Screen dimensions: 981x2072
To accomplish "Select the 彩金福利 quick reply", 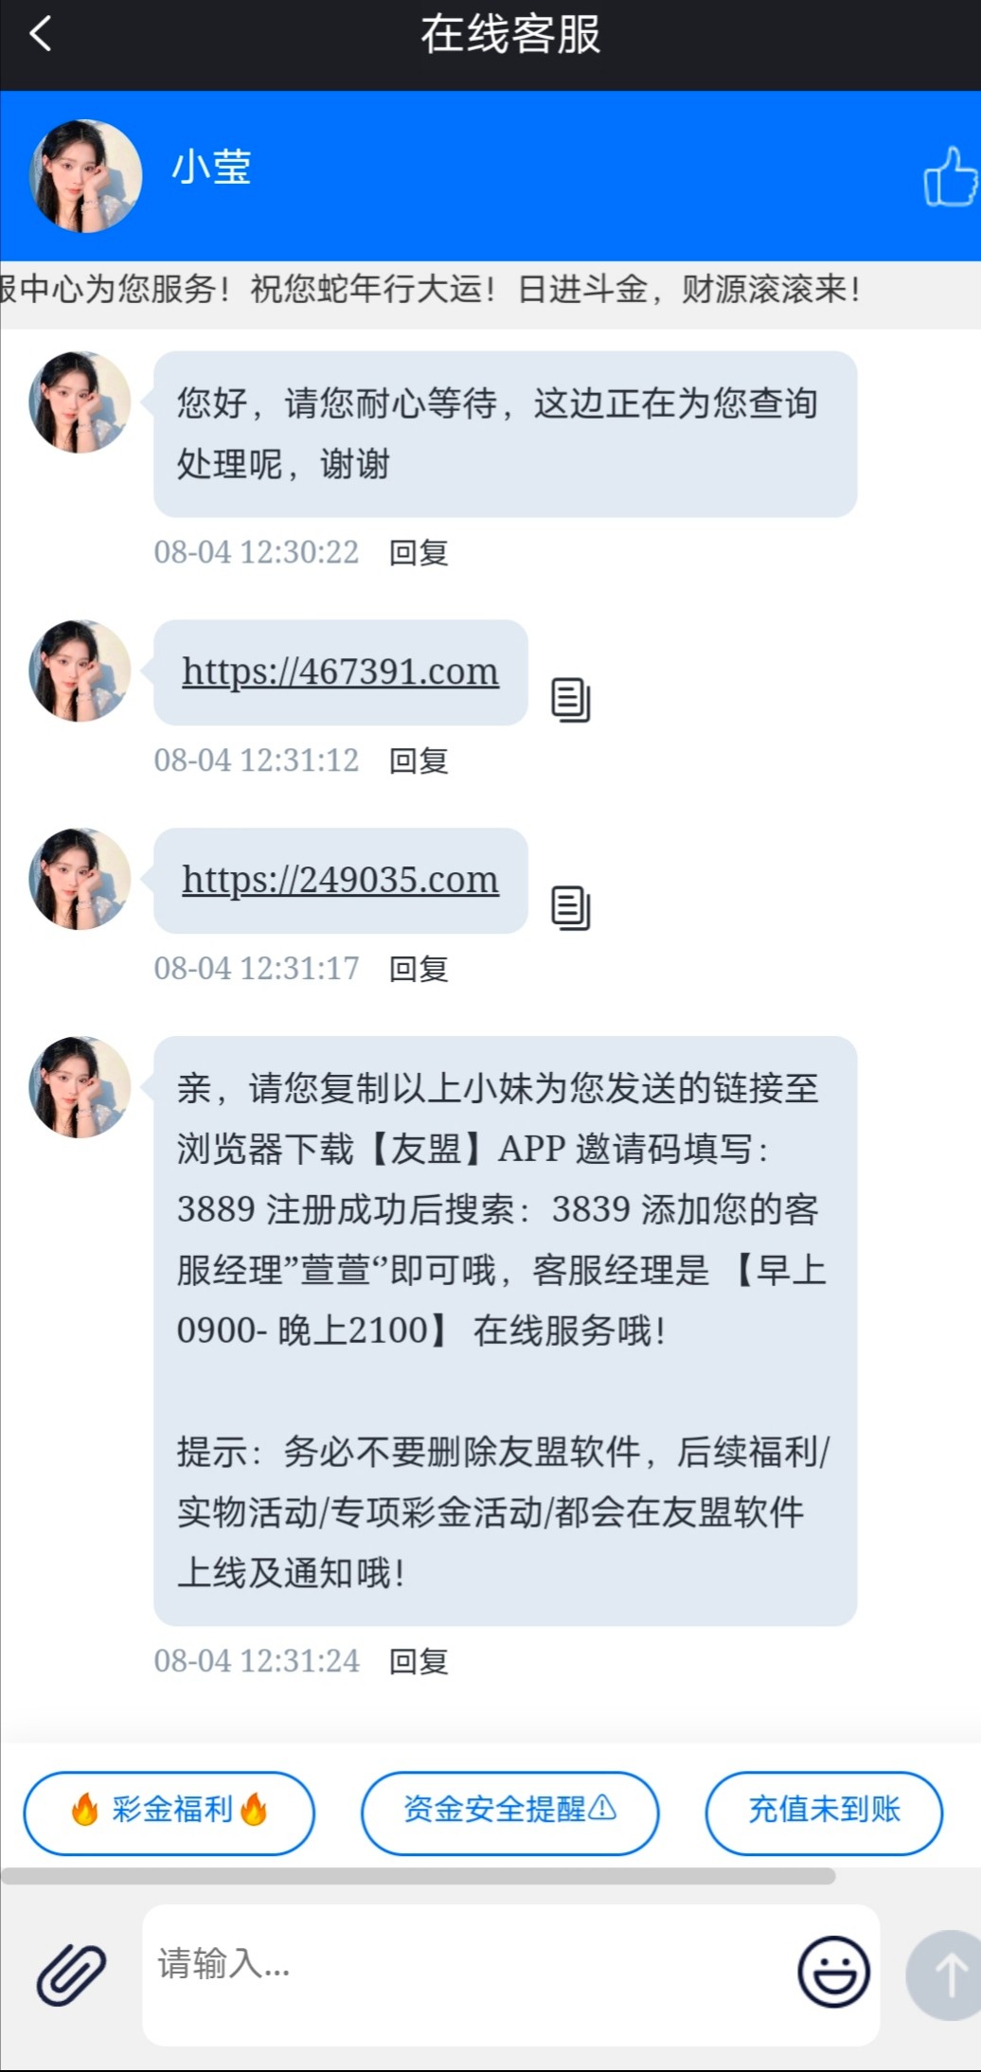I will 169,1813.
